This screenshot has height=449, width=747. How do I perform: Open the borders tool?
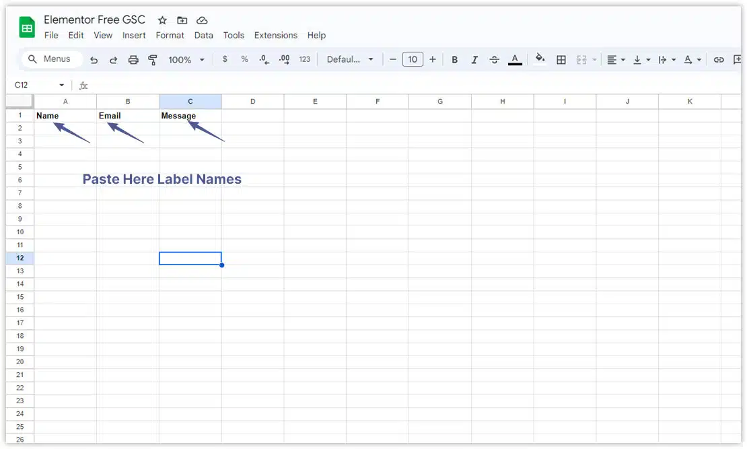pos(561,60)
